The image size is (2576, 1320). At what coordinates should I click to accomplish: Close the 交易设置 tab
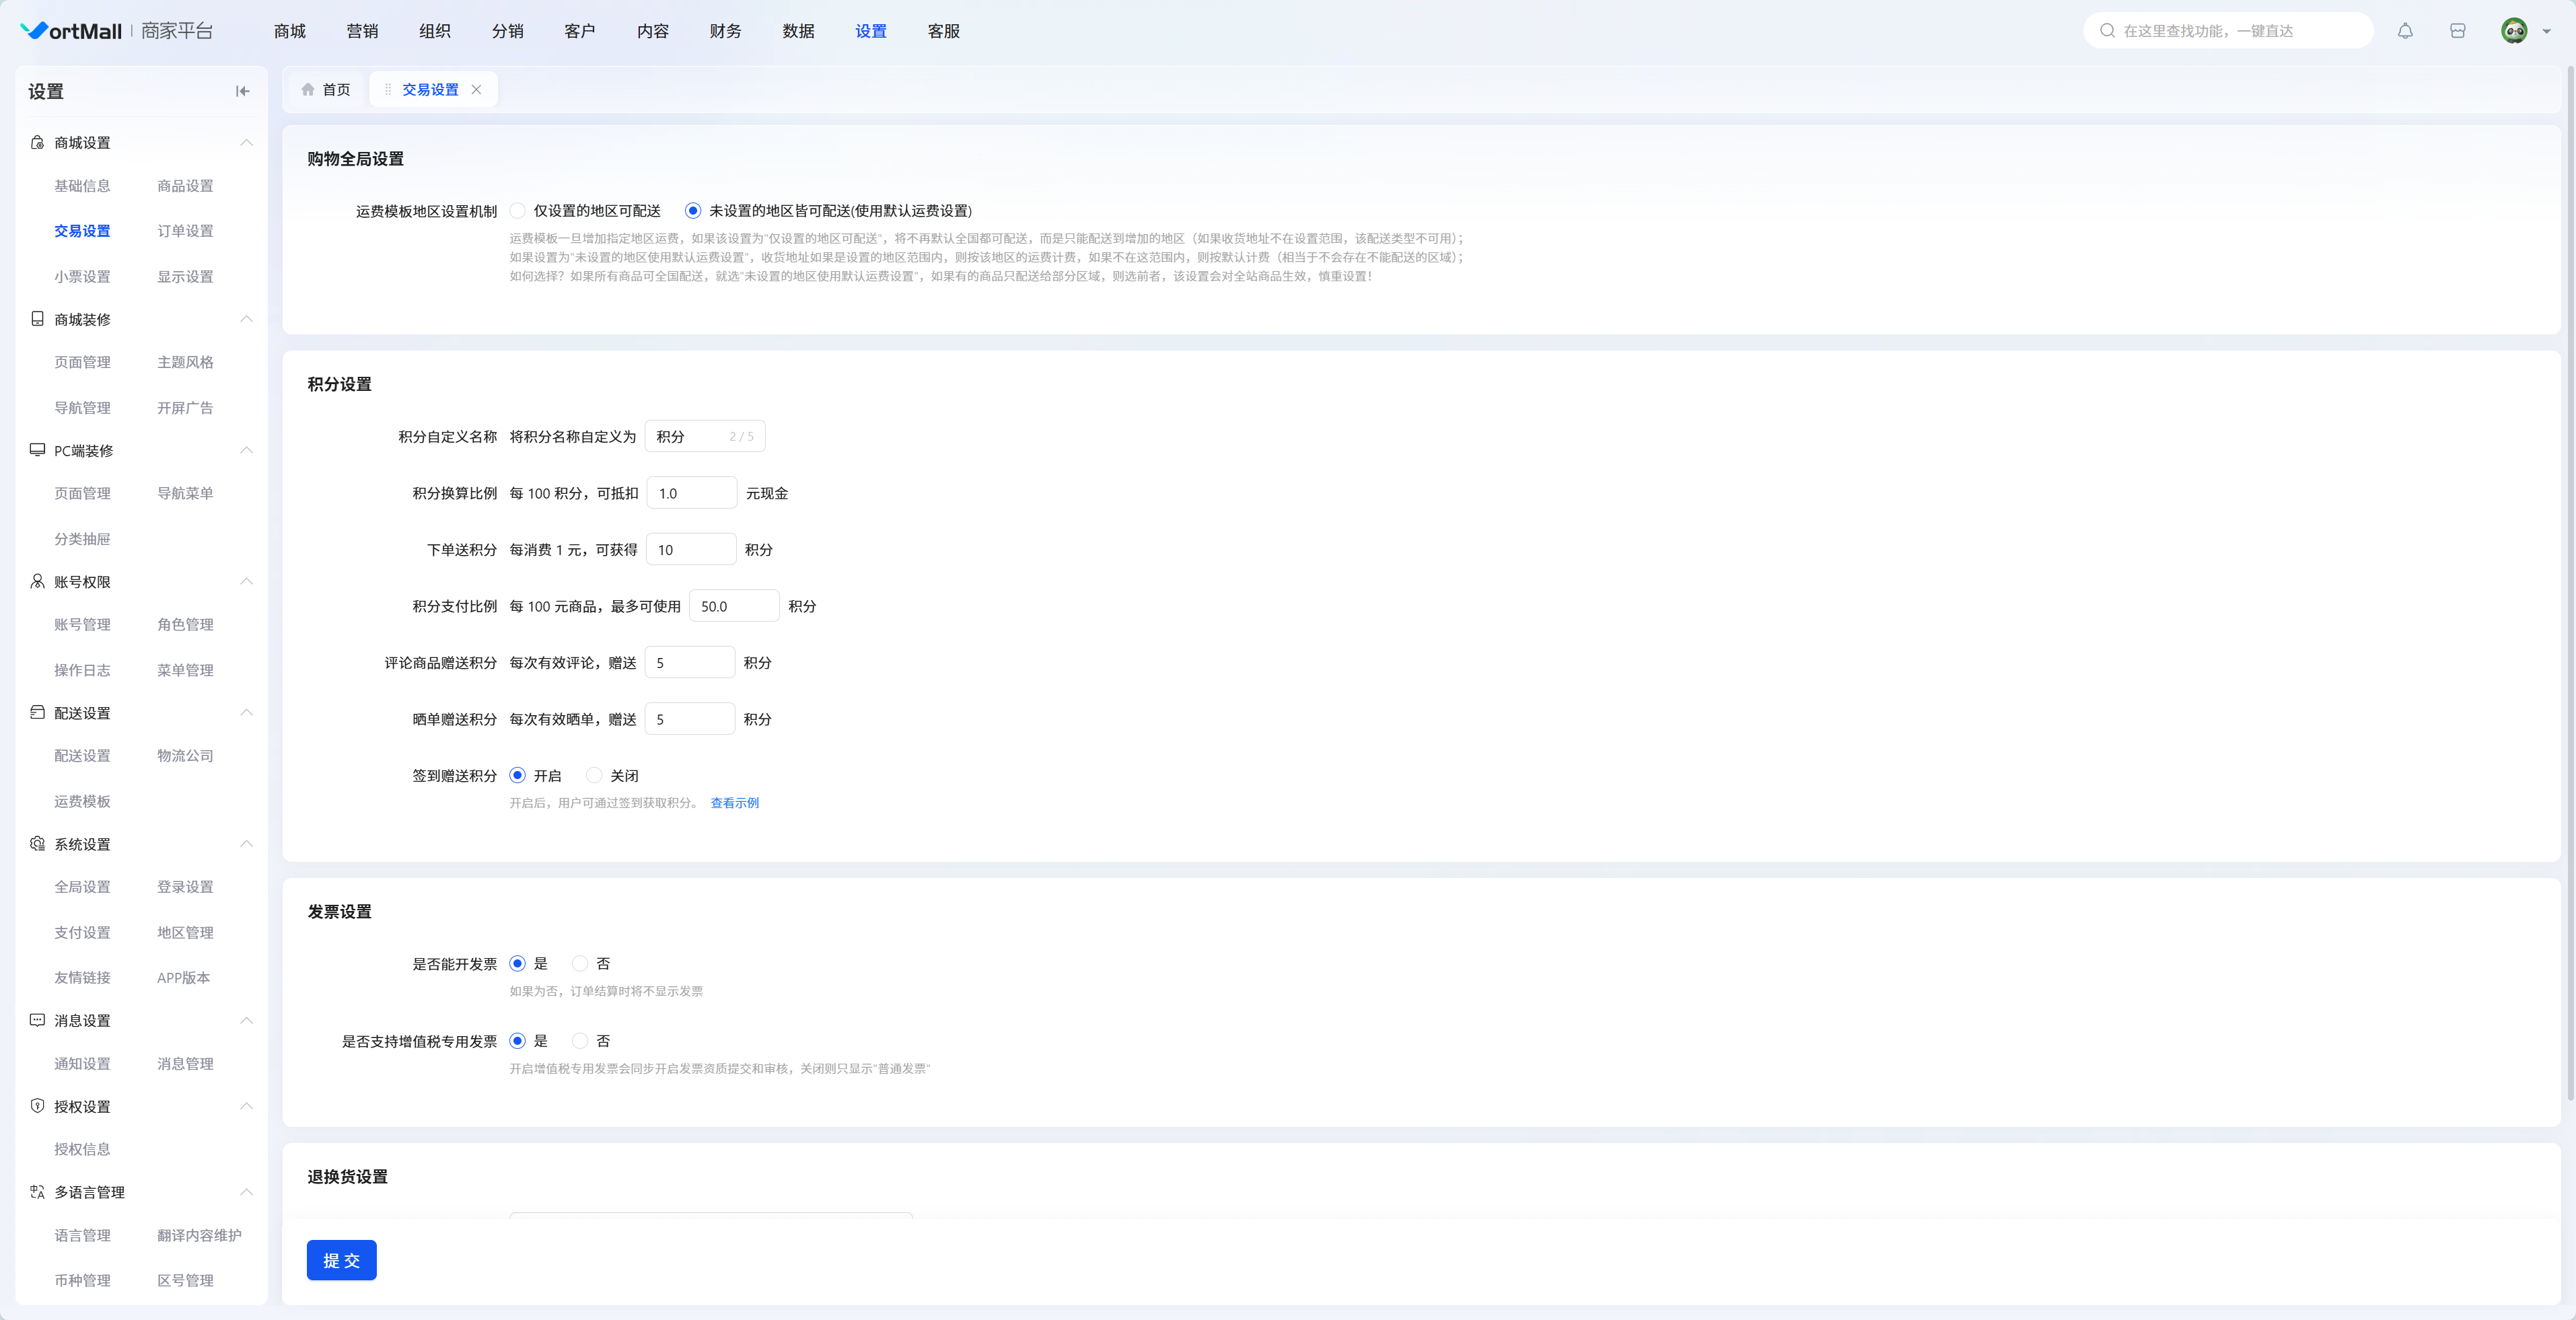[476, 90]
